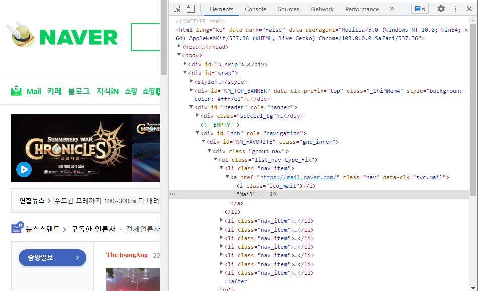Select the 전체언론사 tab
This screenshot has width=478, height=291.
click(x=143, y=229)
